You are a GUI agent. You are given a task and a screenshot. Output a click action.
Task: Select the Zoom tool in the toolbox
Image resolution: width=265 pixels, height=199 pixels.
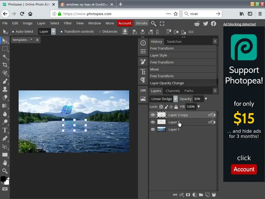pyautogui.click(x=5, y=171)
